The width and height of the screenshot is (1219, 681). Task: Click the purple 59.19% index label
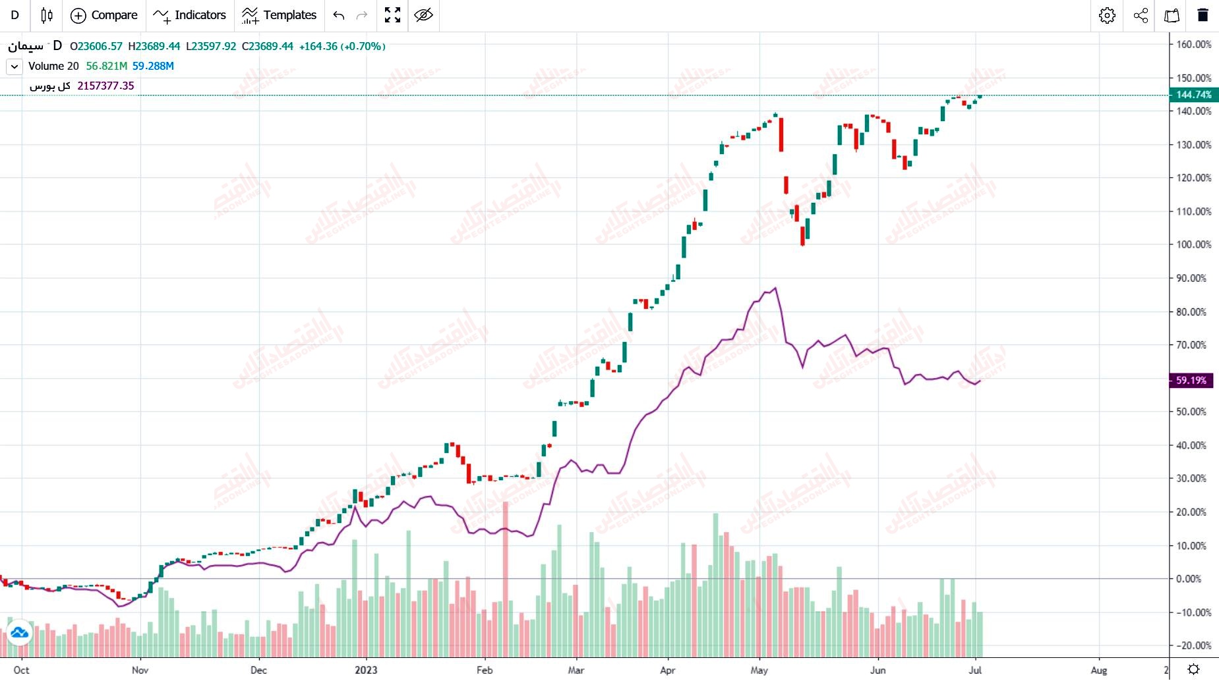1191,381
